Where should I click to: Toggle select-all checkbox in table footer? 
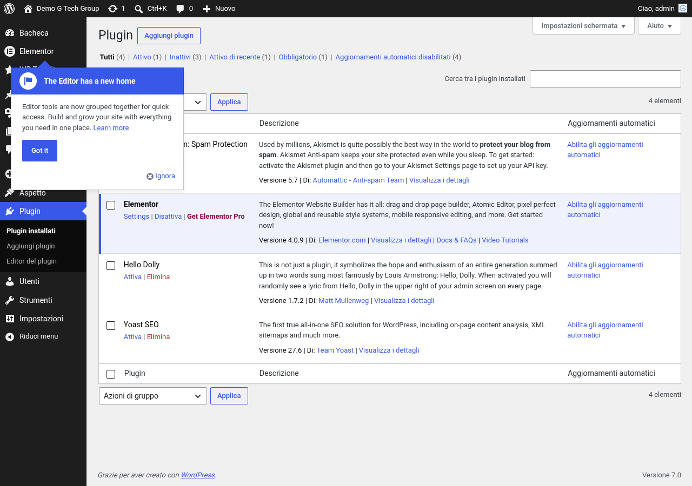(x=111, y=374)
